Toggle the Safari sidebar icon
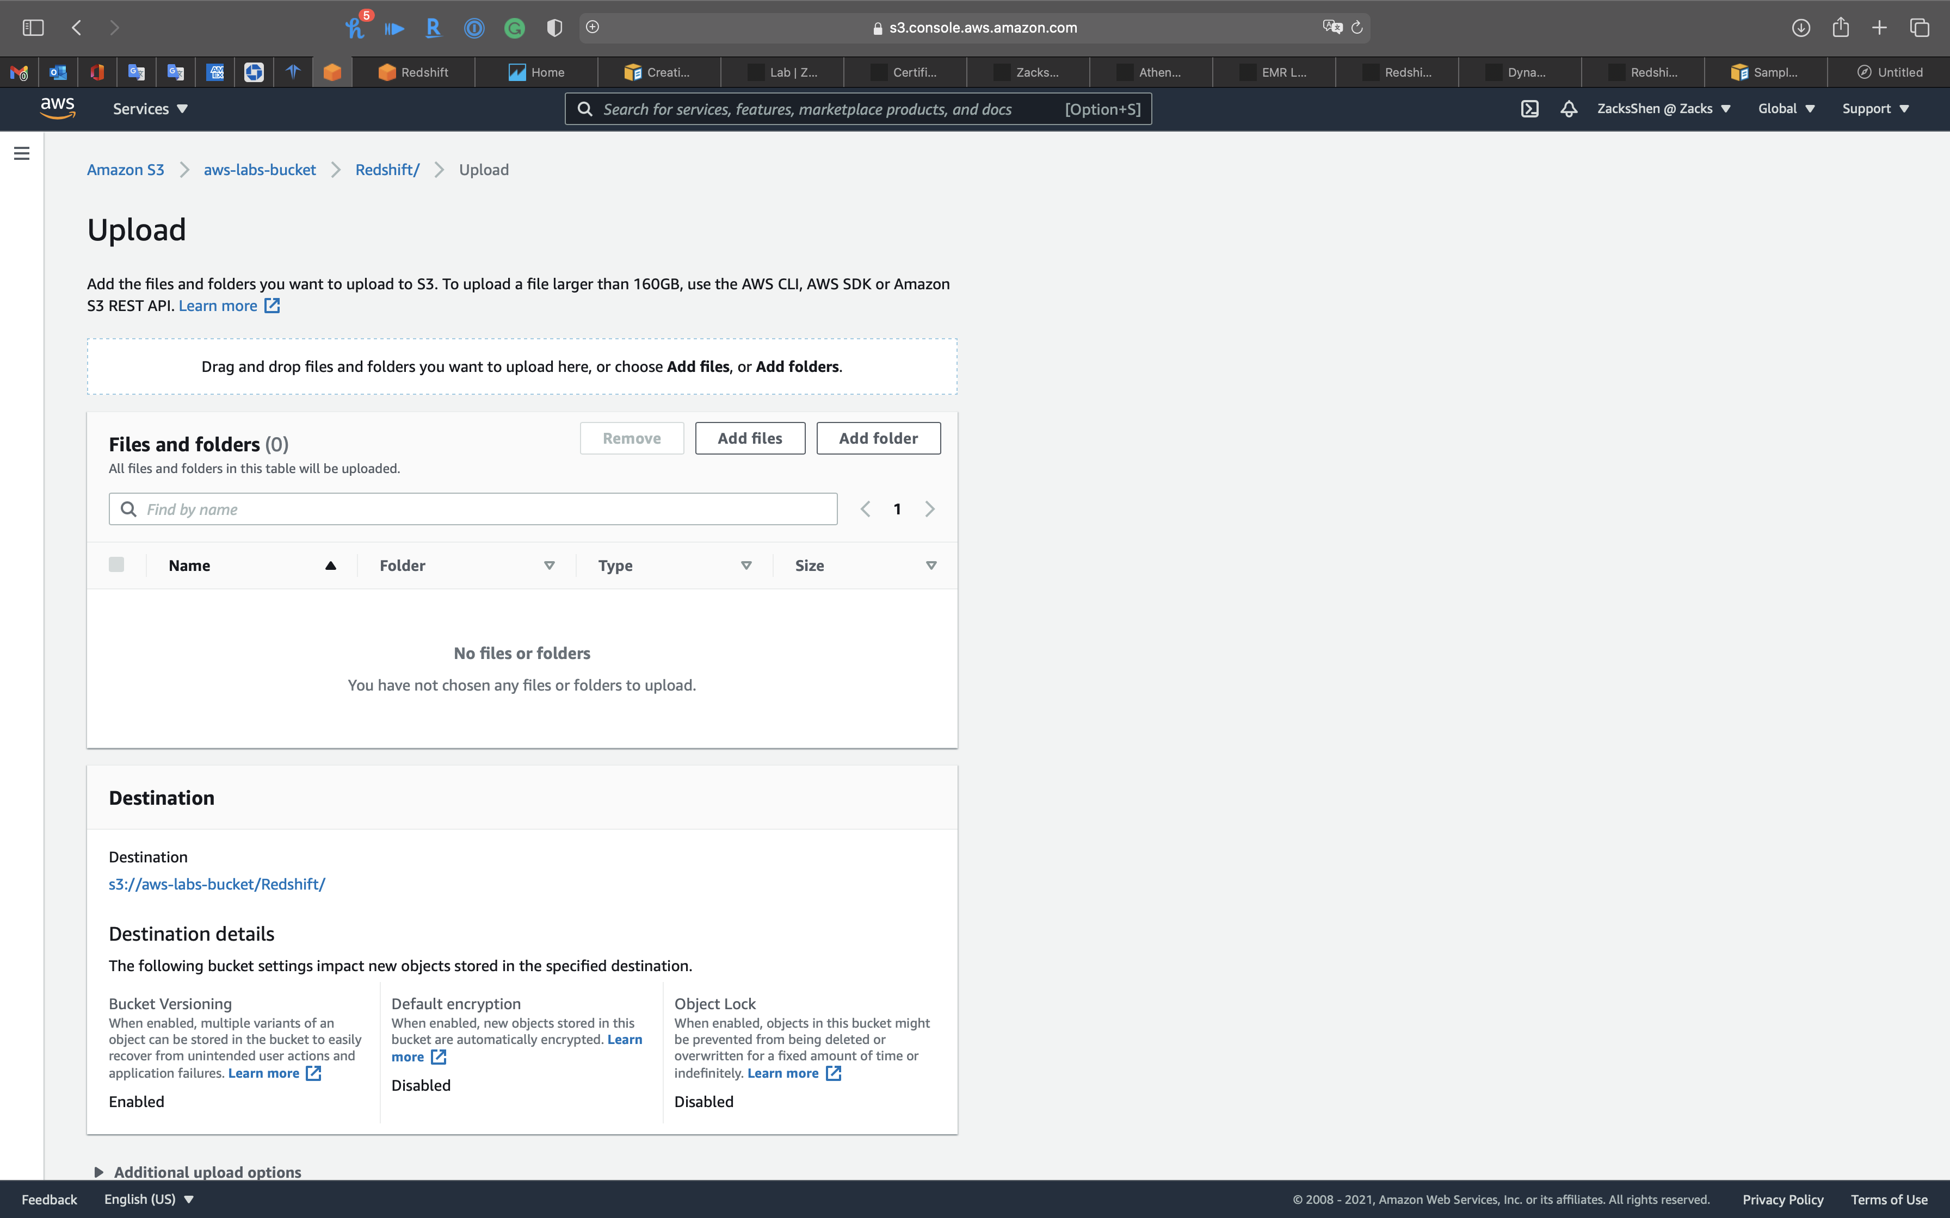This screenshot has width=1950, height=1218. [33, 27]
